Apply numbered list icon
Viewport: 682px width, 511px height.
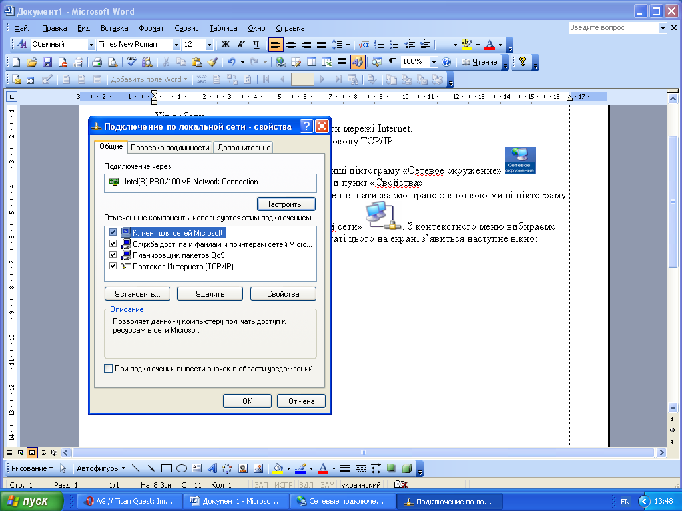[379, 45]
